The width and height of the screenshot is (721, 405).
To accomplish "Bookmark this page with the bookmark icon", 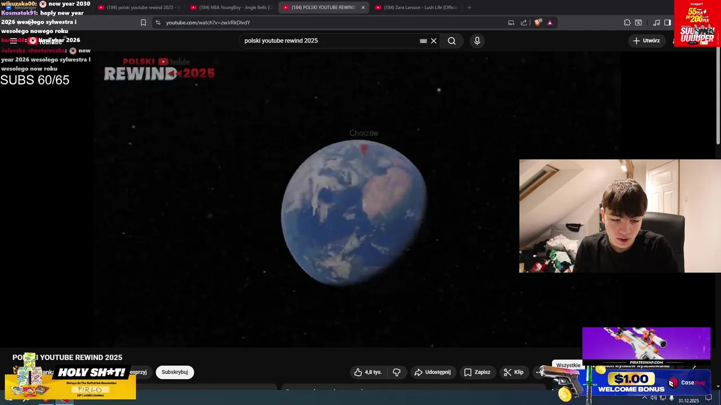I will [143, 22].
